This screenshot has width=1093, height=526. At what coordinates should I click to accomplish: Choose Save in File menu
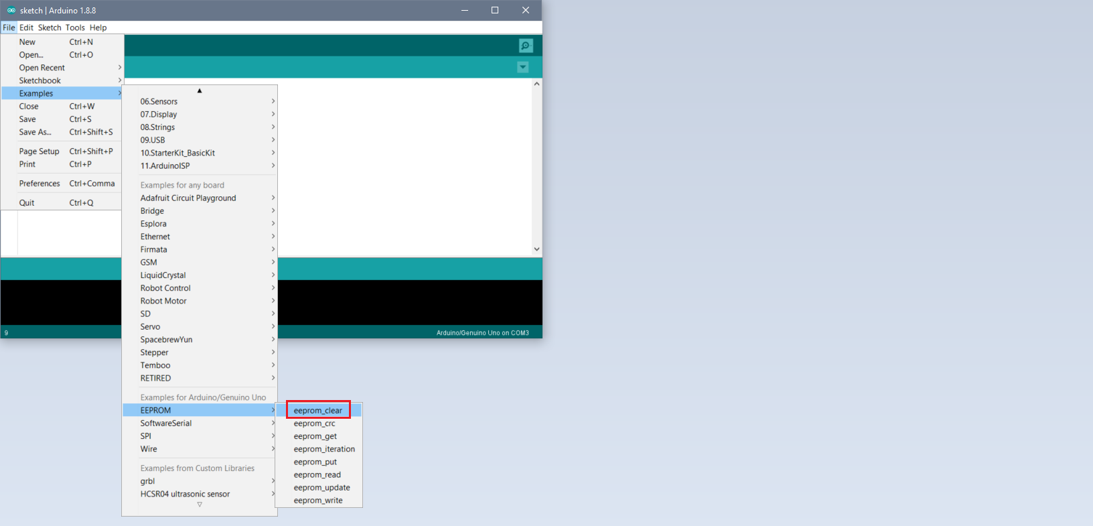(62, 119)
